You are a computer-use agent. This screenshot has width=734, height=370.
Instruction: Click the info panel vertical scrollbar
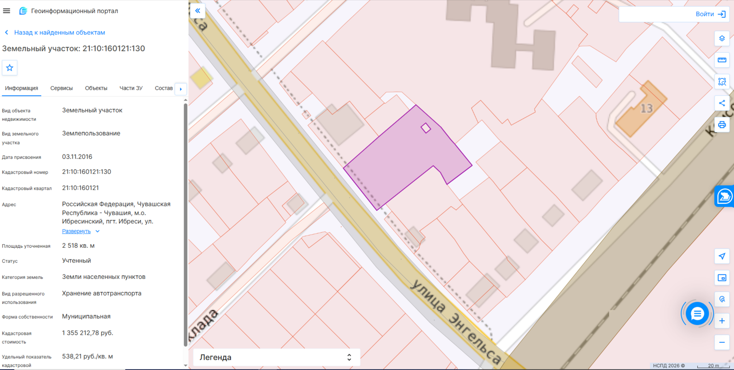click(x=185, y=226)
